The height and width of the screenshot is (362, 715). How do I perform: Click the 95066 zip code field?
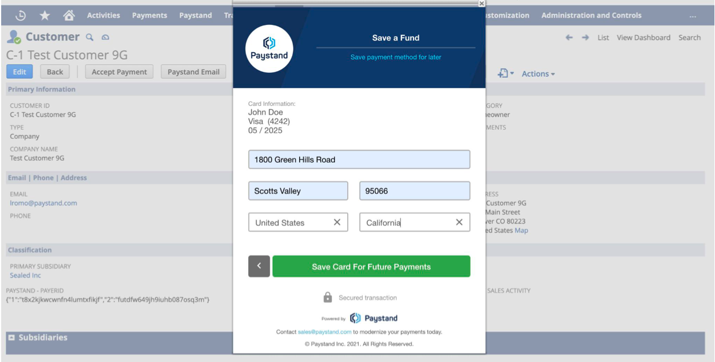coord(415,191)
